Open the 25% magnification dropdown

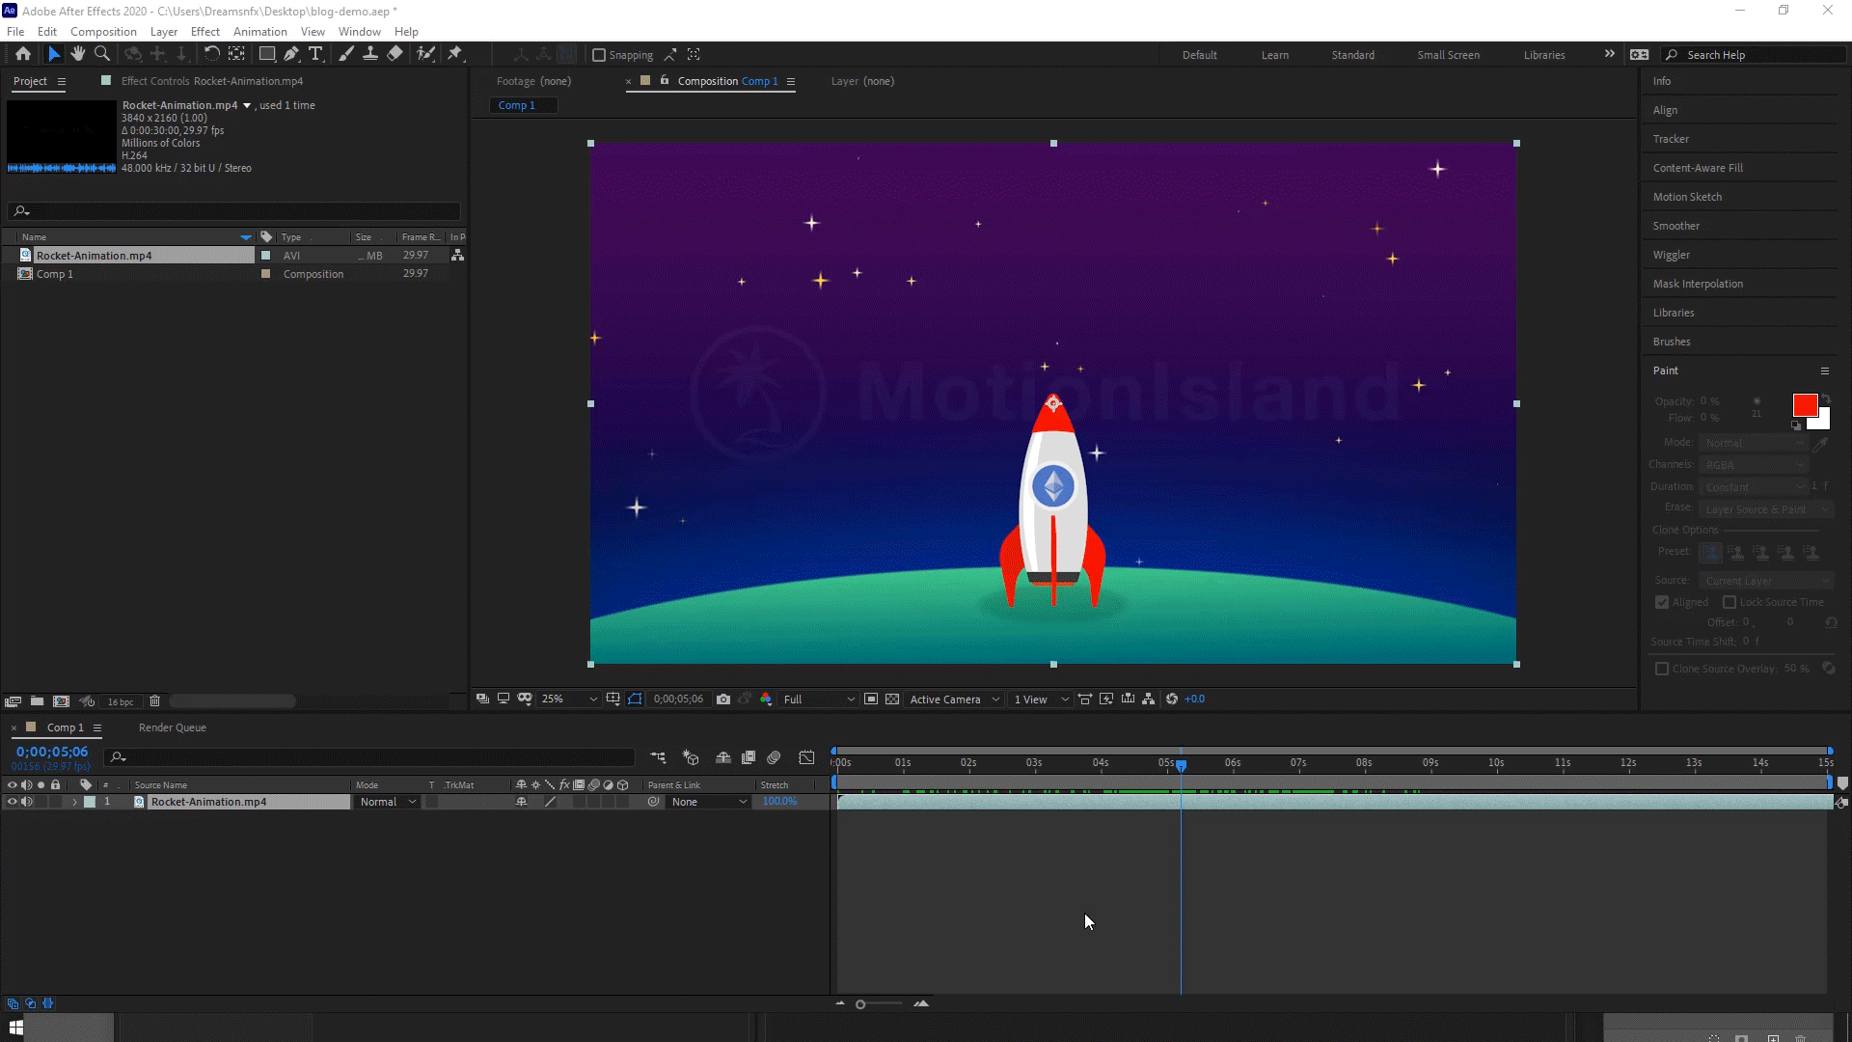point(569,699)
